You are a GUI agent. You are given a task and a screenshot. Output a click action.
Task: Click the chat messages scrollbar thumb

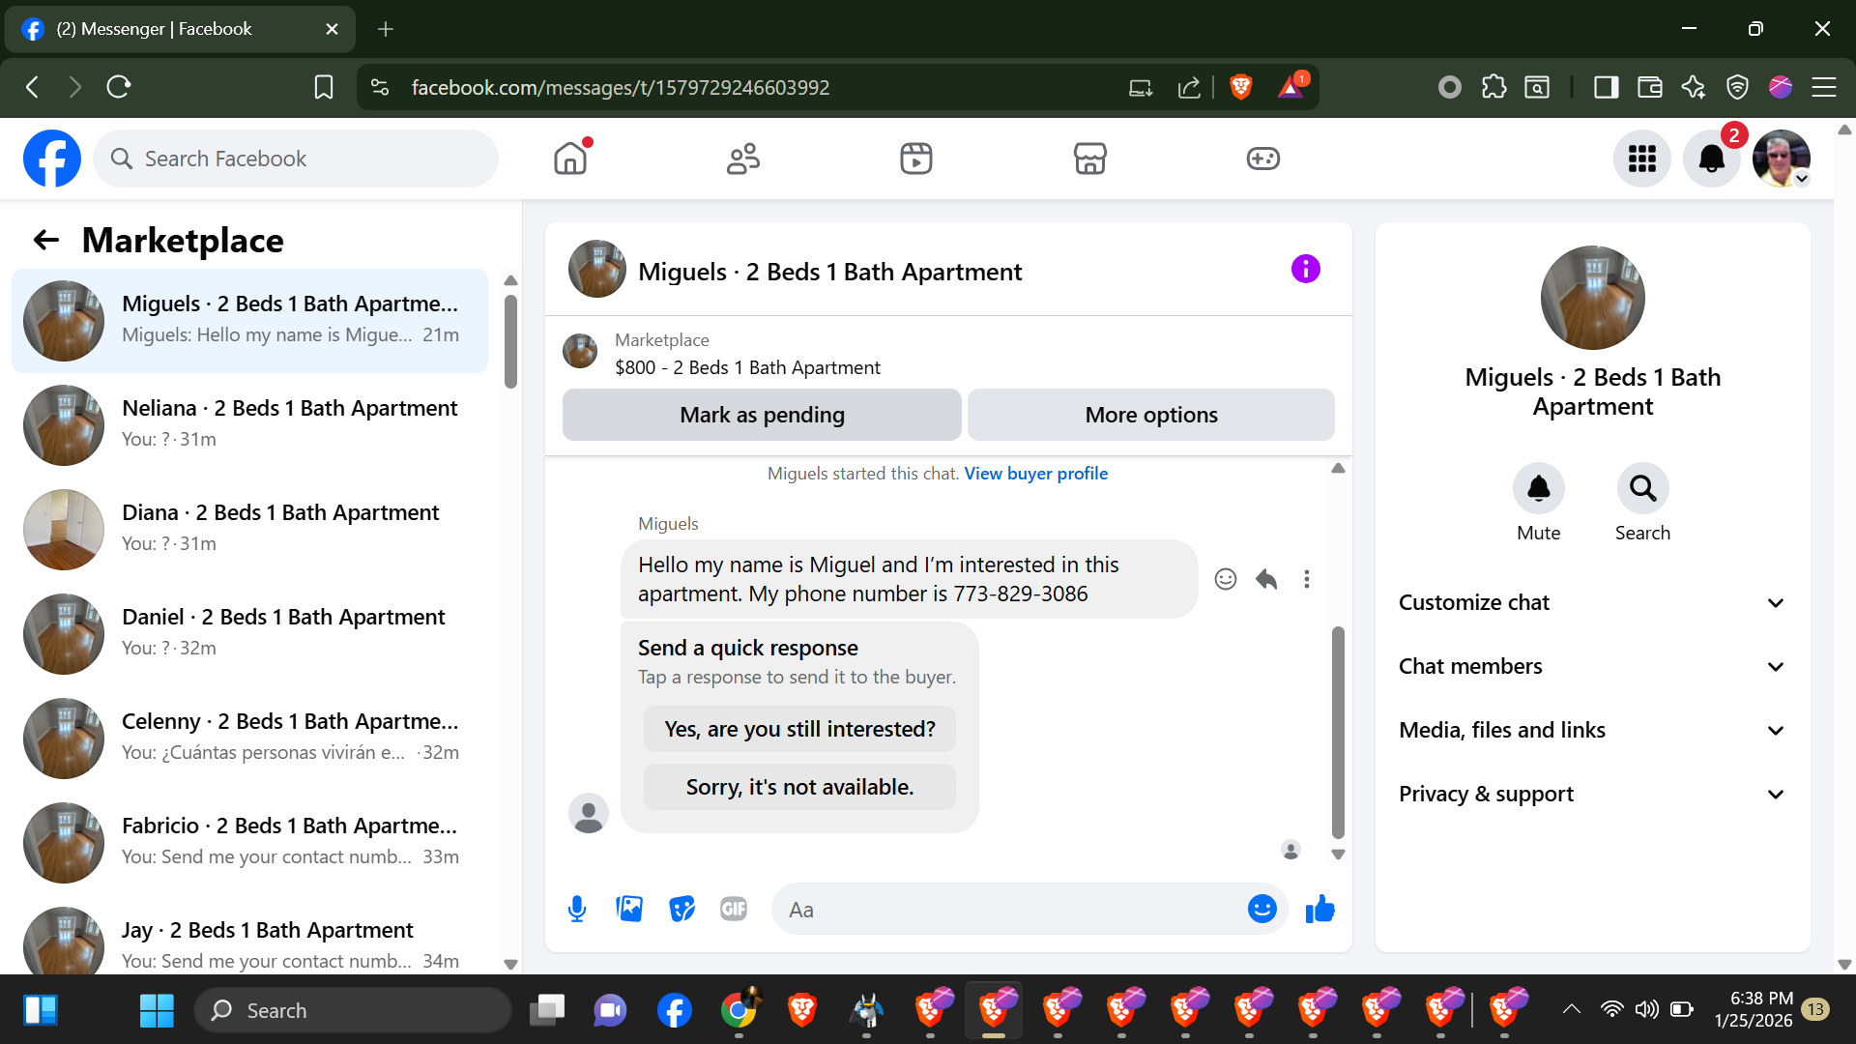tap(1338, 732)
